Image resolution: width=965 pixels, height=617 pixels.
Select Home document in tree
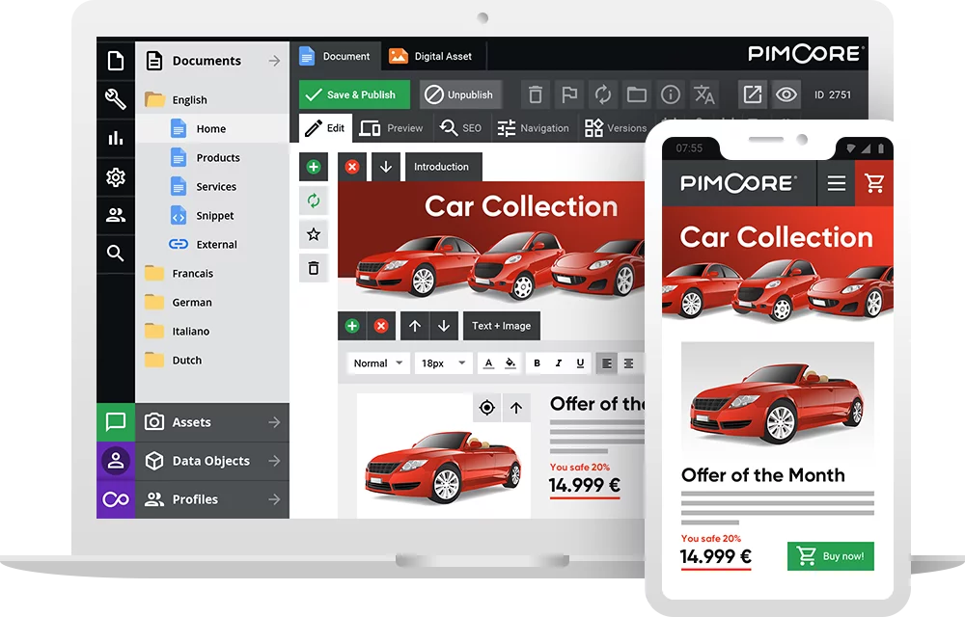(211, 128)
